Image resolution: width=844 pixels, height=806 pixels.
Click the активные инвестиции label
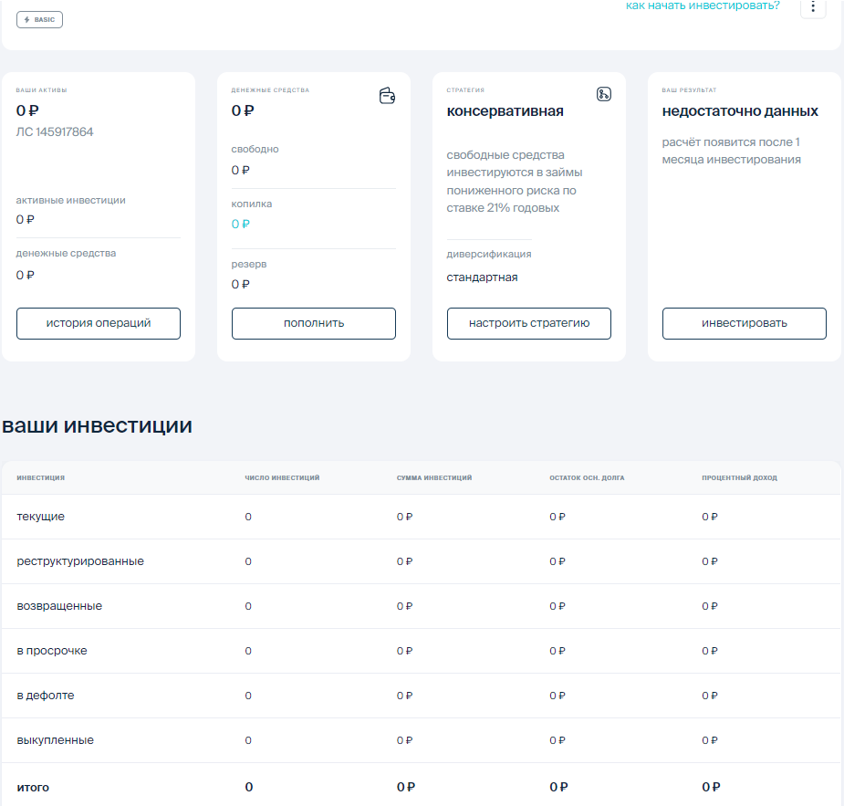[70, 200]
